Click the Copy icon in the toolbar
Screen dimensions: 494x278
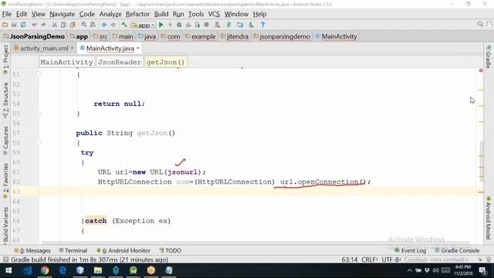tap(63, 25)
